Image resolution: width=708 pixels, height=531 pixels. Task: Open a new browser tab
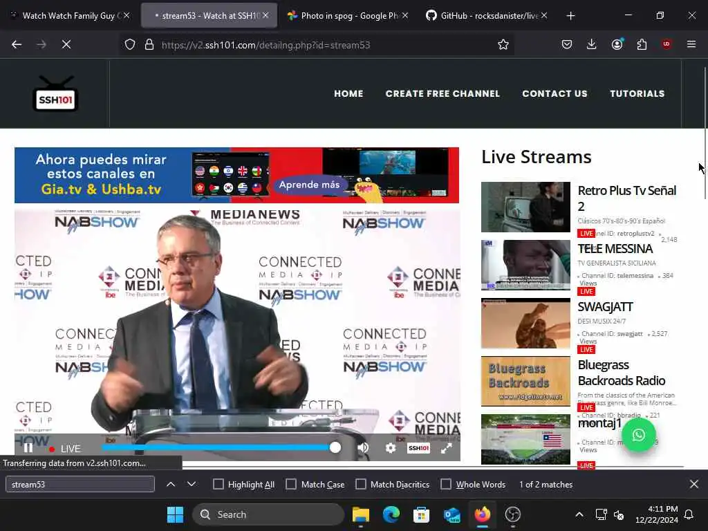point(570,16)
